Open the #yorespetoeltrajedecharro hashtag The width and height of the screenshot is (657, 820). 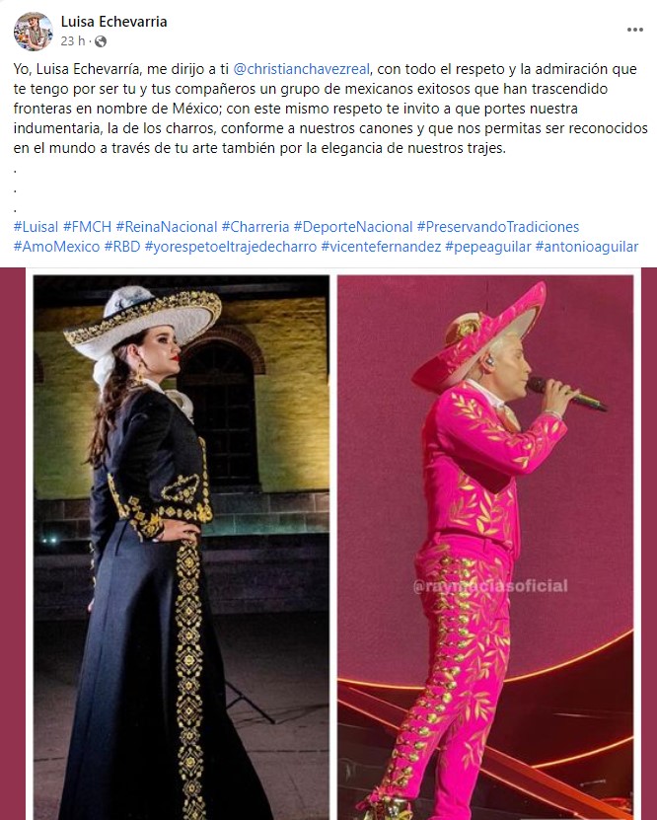point(231,247)
